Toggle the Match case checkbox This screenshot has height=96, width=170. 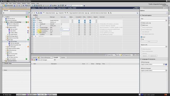tap(141, 25)
